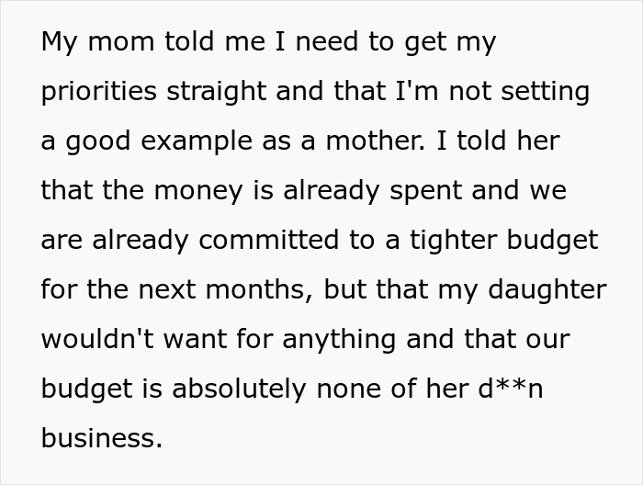Image resolution: width=643 pixels, height=485 pixels.
Task: Click the phrase "good example"
Action: 140,142
